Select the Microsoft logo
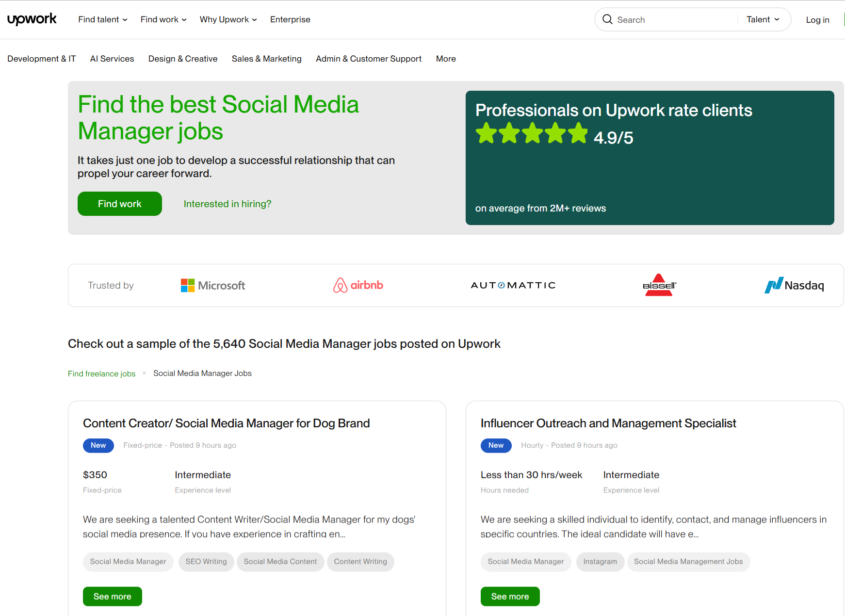 (212, 285)
